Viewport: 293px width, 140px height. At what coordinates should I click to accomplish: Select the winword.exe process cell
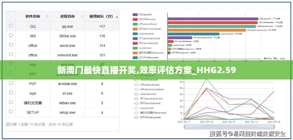click(x=67, y=55)
